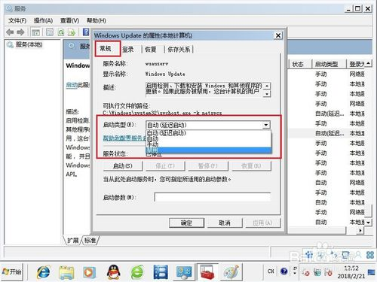Open the 依存关系 tab

(x=179, y=50)
